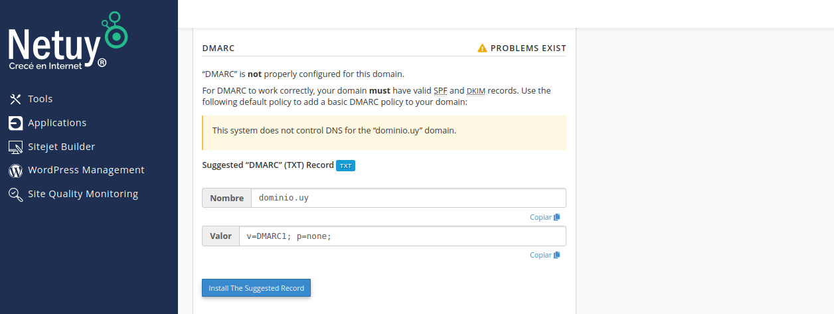Image resolution: width=834 pixels, height=314 pixels.
Task: Click the underlined SPF abbreviation
Action: pos(441,90)
